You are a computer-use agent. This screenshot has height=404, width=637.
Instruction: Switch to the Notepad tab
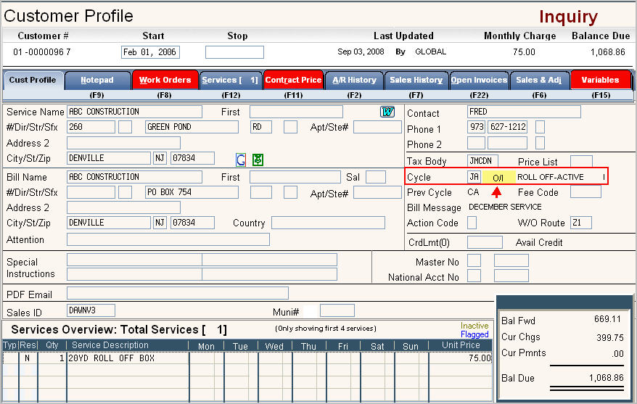97,80
